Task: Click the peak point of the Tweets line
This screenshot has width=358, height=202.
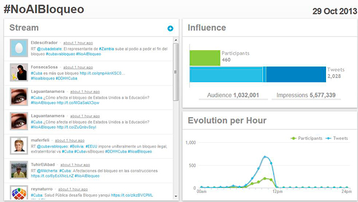Action: 265,157
